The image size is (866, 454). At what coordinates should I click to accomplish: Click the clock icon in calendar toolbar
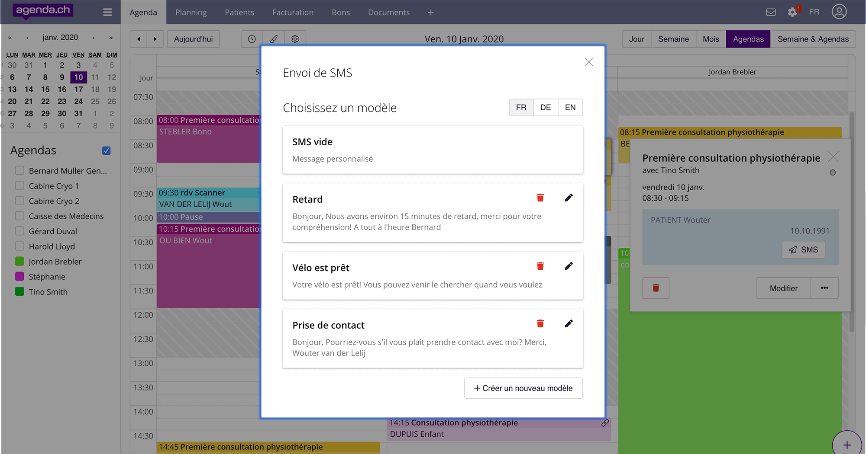click(x=252, y=39)
